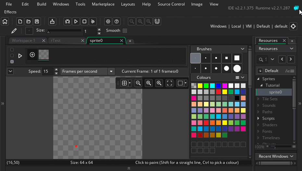Select the frame 1 thumbnail

tap(44, 55)
